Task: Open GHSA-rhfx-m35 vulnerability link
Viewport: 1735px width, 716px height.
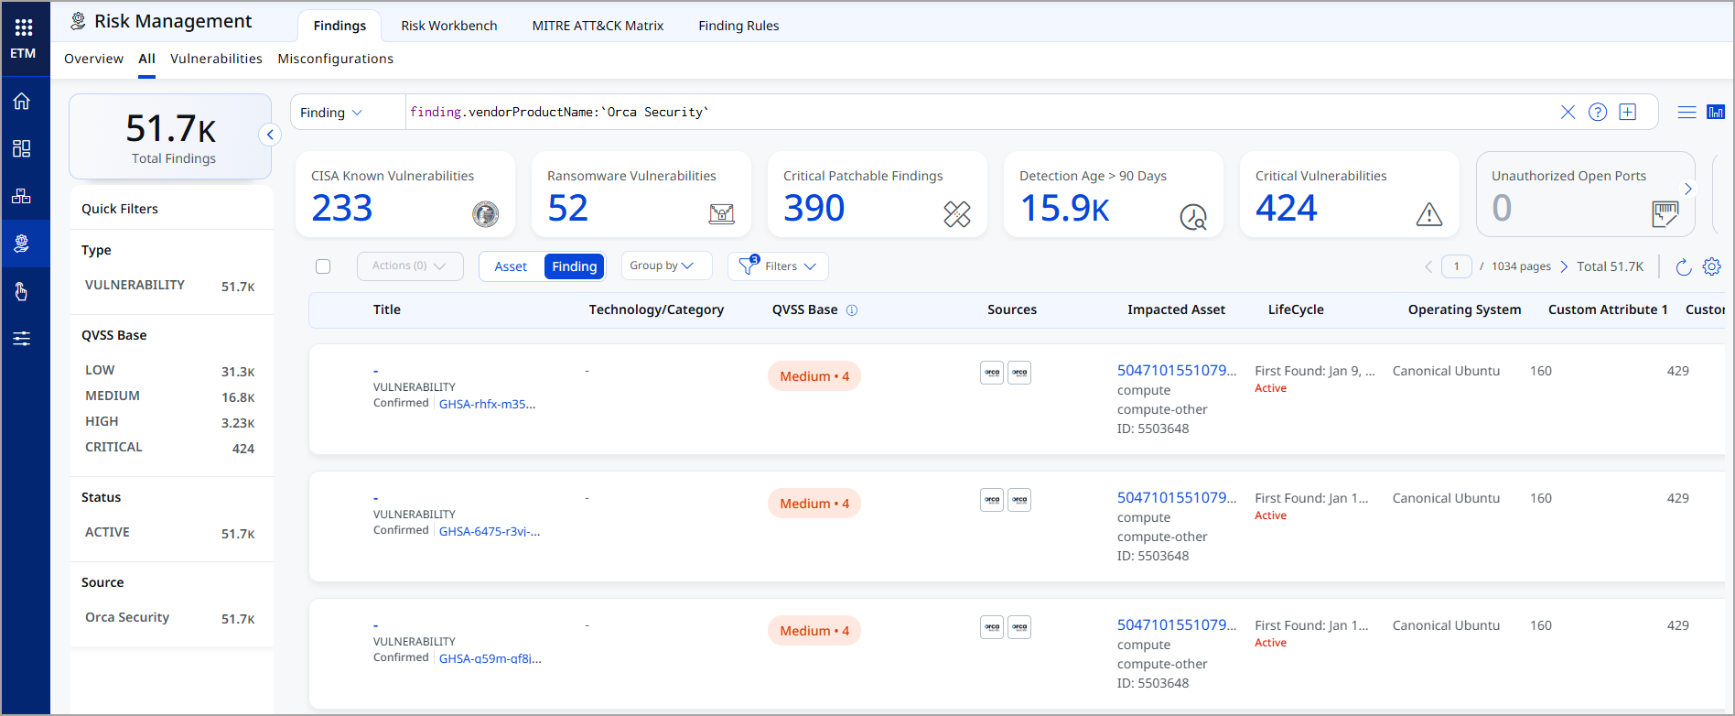Action: click(x=487, y=404)
